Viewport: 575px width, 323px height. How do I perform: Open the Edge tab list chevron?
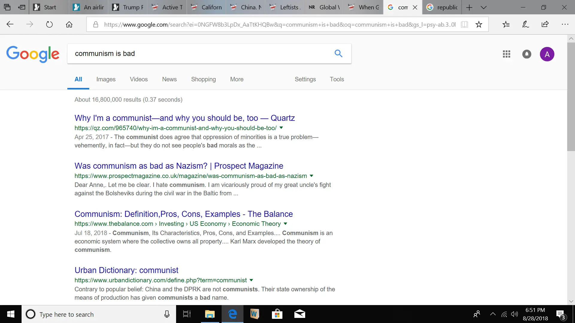[483, 7]
